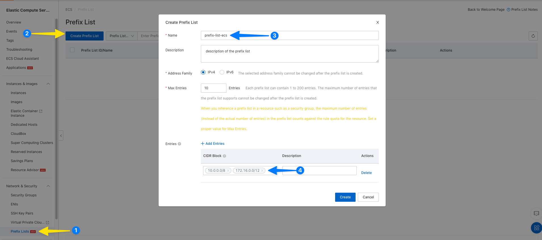Click the Add Entries link

[213, 144]
